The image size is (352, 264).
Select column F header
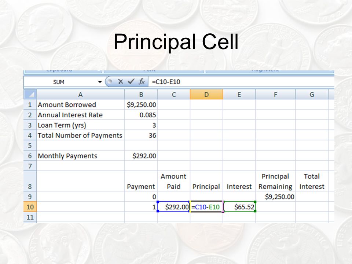pos(276,95)
